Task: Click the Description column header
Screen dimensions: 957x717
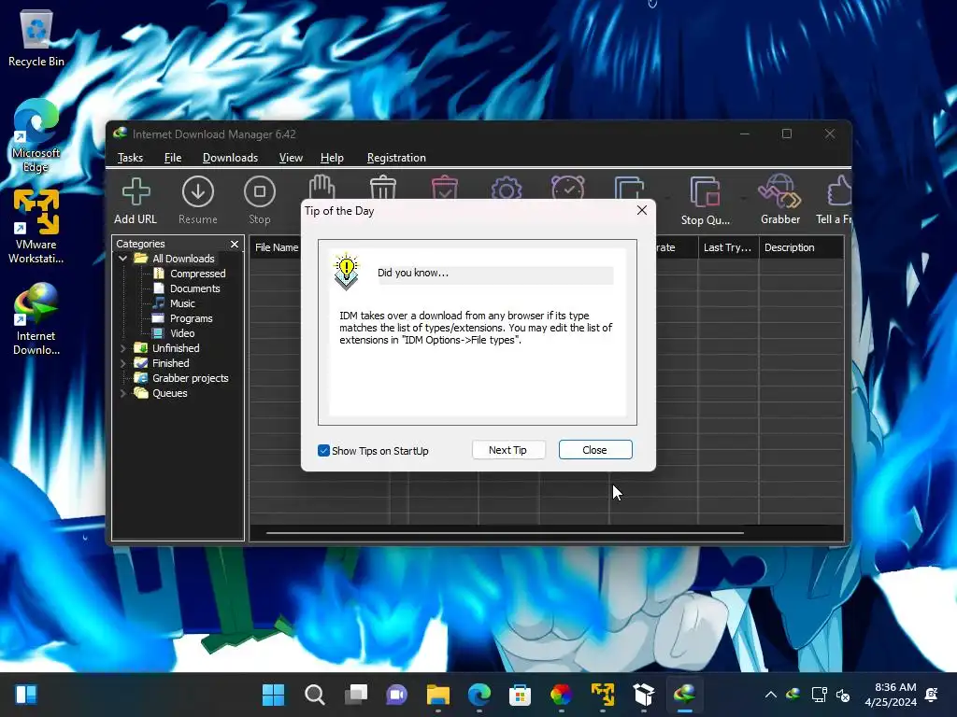Action: [801, 247]
